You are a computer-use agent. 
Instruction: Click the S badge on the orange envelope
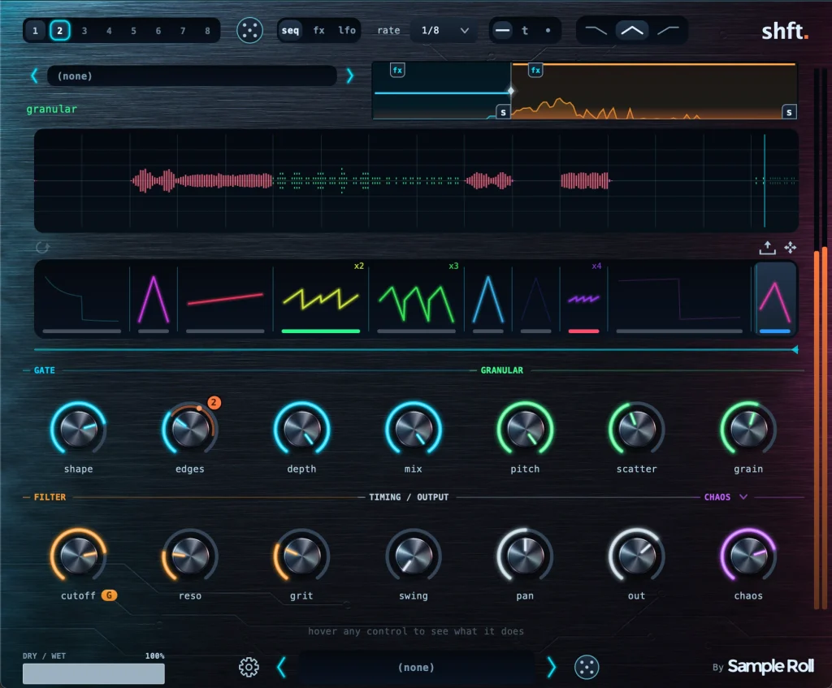[x=789, y=112]
